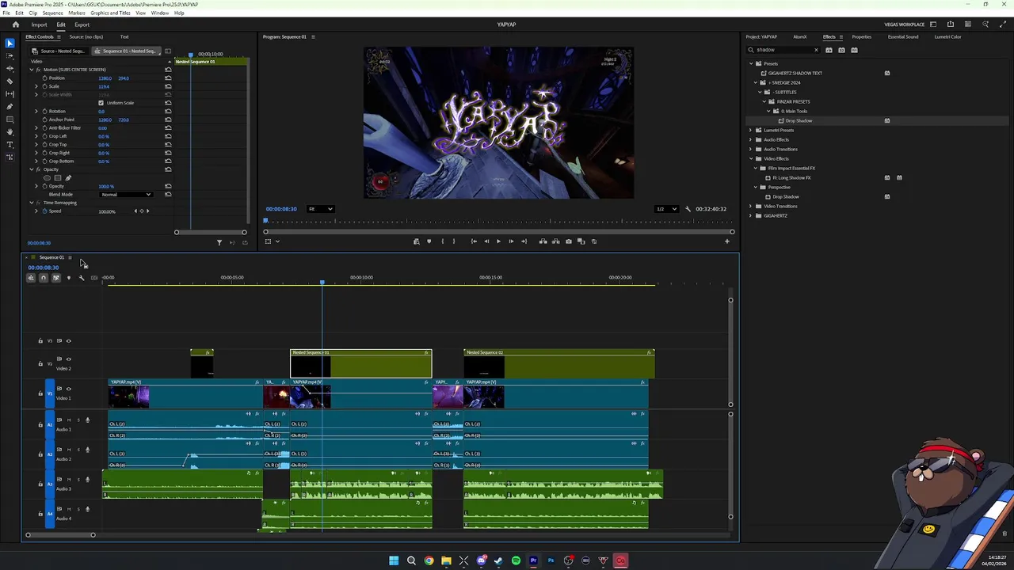1014x570 pixels.
Task: Collapse the Motion effect group
Action: pos(32,70)
